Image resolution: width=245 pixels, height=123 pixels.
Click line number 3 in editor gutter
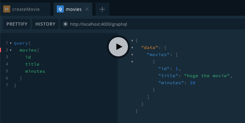tap(7, 57)
